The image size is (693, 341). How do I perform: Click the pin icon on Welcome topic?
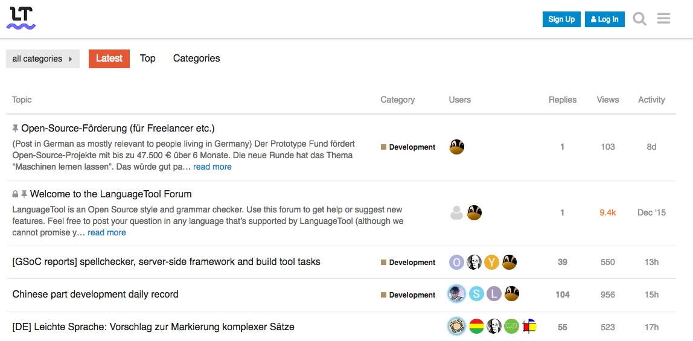(24, 194)
